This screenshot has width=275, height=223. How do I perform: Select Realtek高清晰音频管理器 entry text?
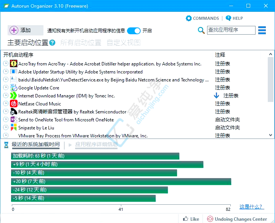[72, 111]
